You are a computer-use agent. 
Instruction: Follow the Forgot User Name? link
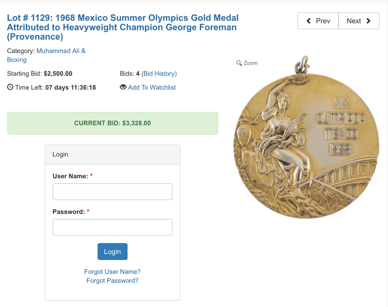113,272
